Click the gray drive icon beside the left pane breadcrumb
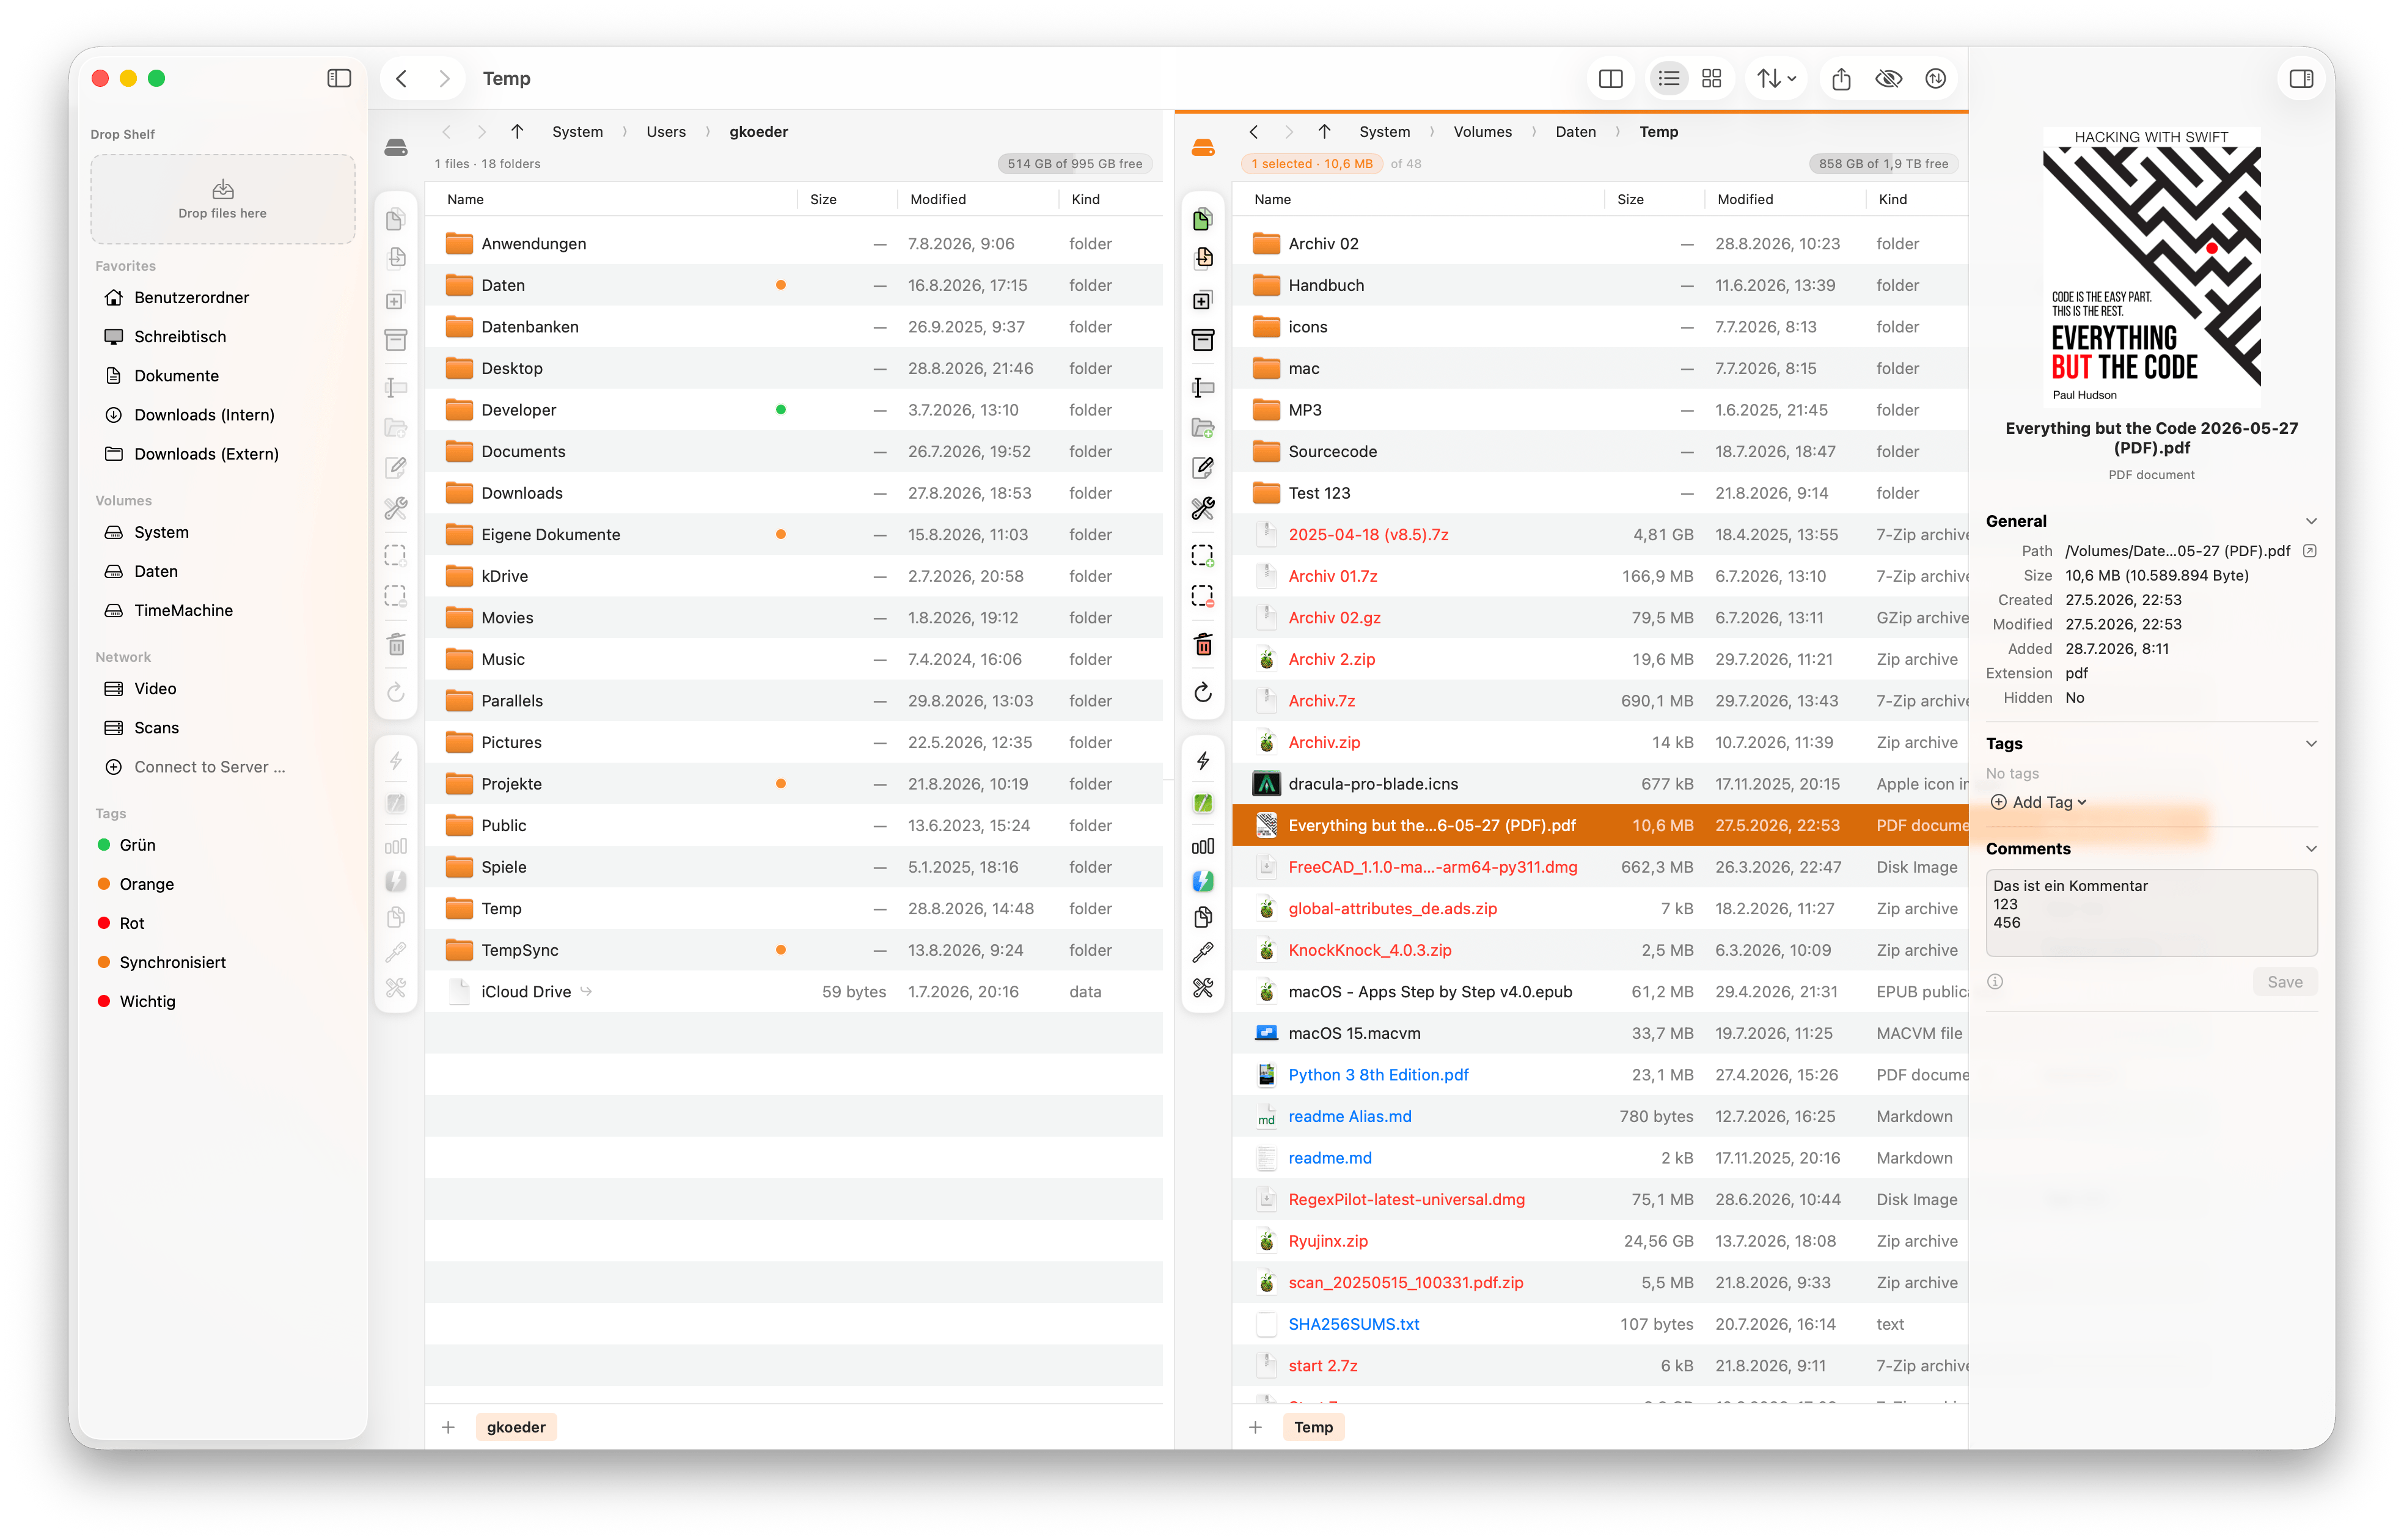This screenshot has height=1540, width=2404. click(x=396, y=148)
